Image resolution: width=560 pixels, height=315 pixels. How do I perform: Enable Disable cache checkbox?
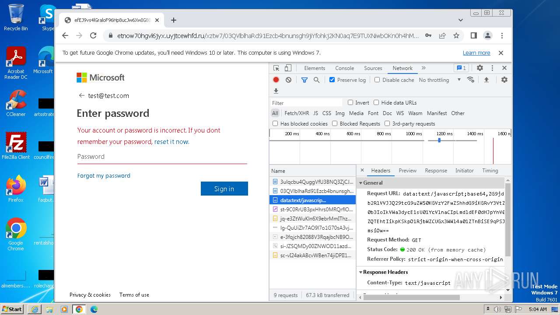(377, 80)
